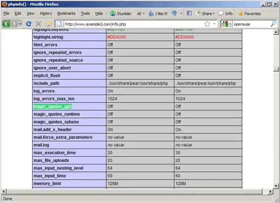Click the Info speech bubble button
Screen dimensions: 280x203
click(226, 14)
